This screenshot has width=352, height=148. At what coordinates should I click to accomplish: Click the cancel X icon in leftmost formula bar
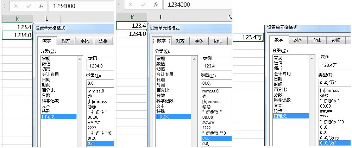point(16,6)
